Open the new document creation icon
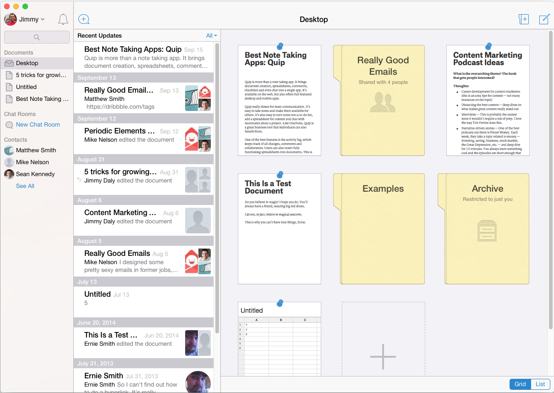Viewport: 554px width, 393px height. [83, 19]
